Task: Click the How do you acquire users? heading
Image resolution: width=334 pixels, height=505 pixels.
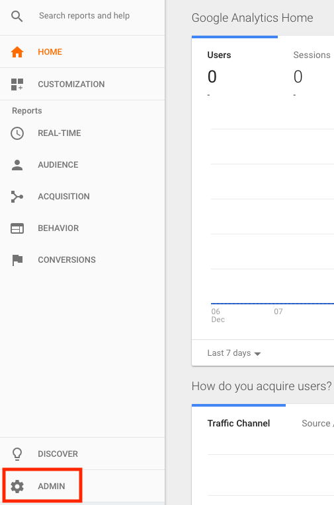Action: click(262, 386)
